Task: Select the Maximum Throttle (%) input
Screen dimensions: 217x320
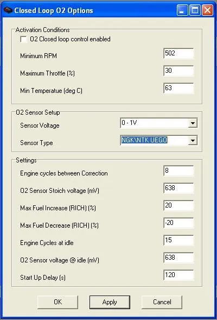Action: (x=178, y=71)
